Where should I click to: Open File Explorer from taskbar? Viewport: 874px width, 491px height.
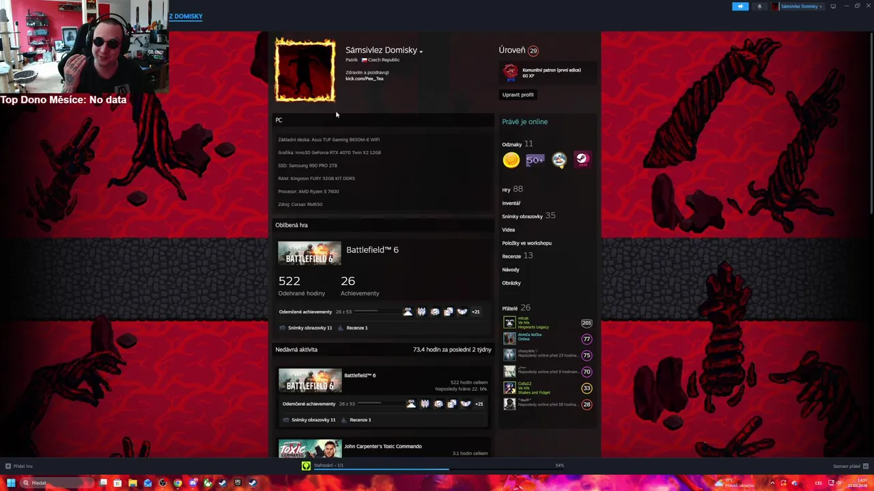[132, 483]
